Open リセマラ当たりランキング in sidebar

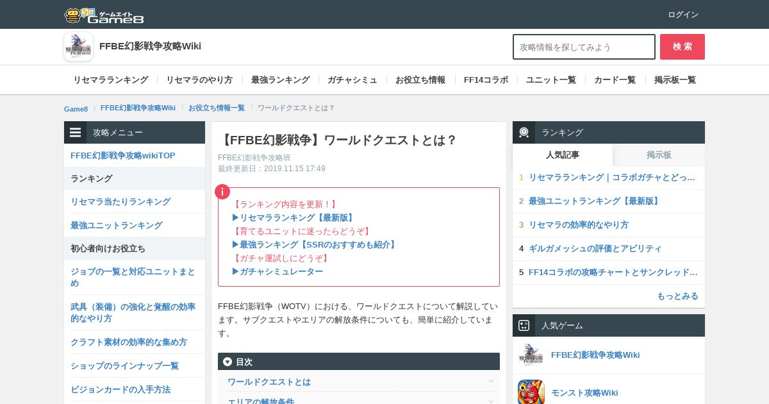[120, 201]
